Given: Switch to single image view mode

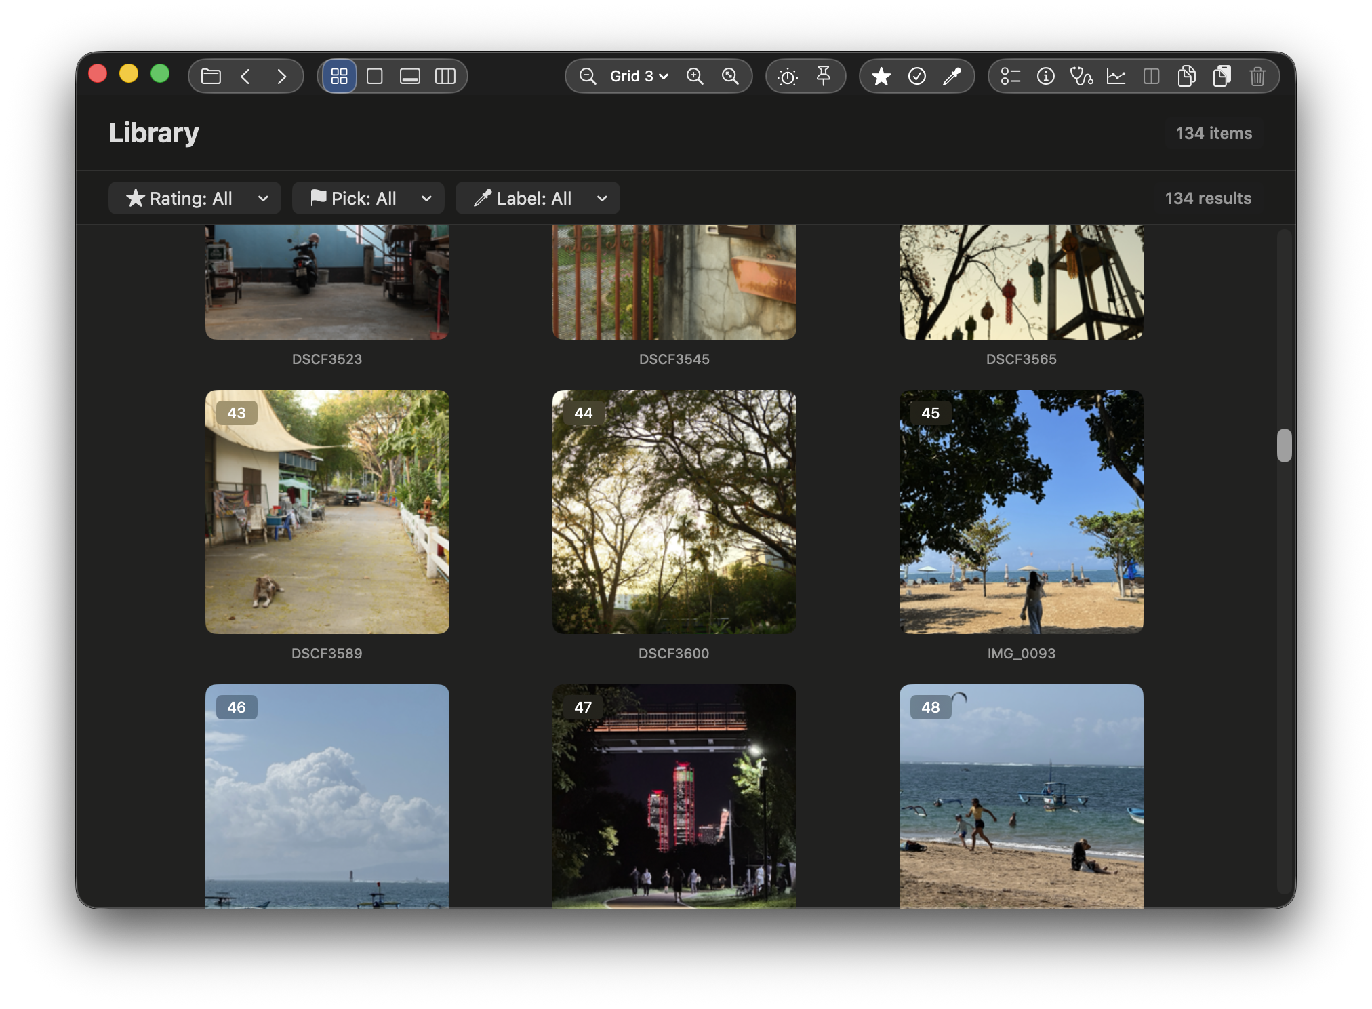Looking at the screenshot, I should tap(375, 76).
